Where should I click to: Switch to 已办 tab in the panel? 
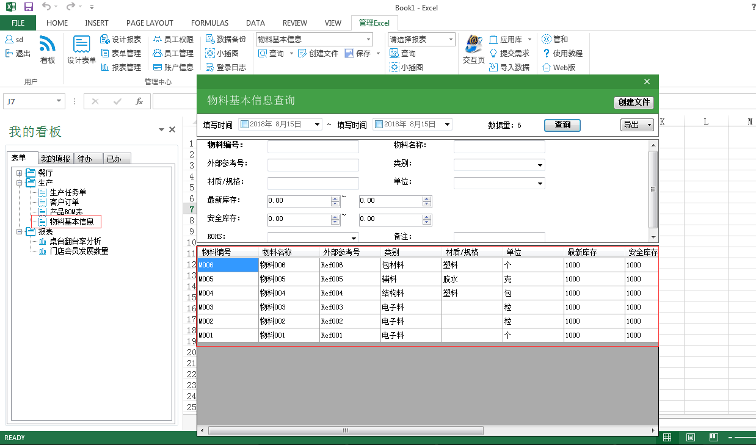click(x=117, y=159)
